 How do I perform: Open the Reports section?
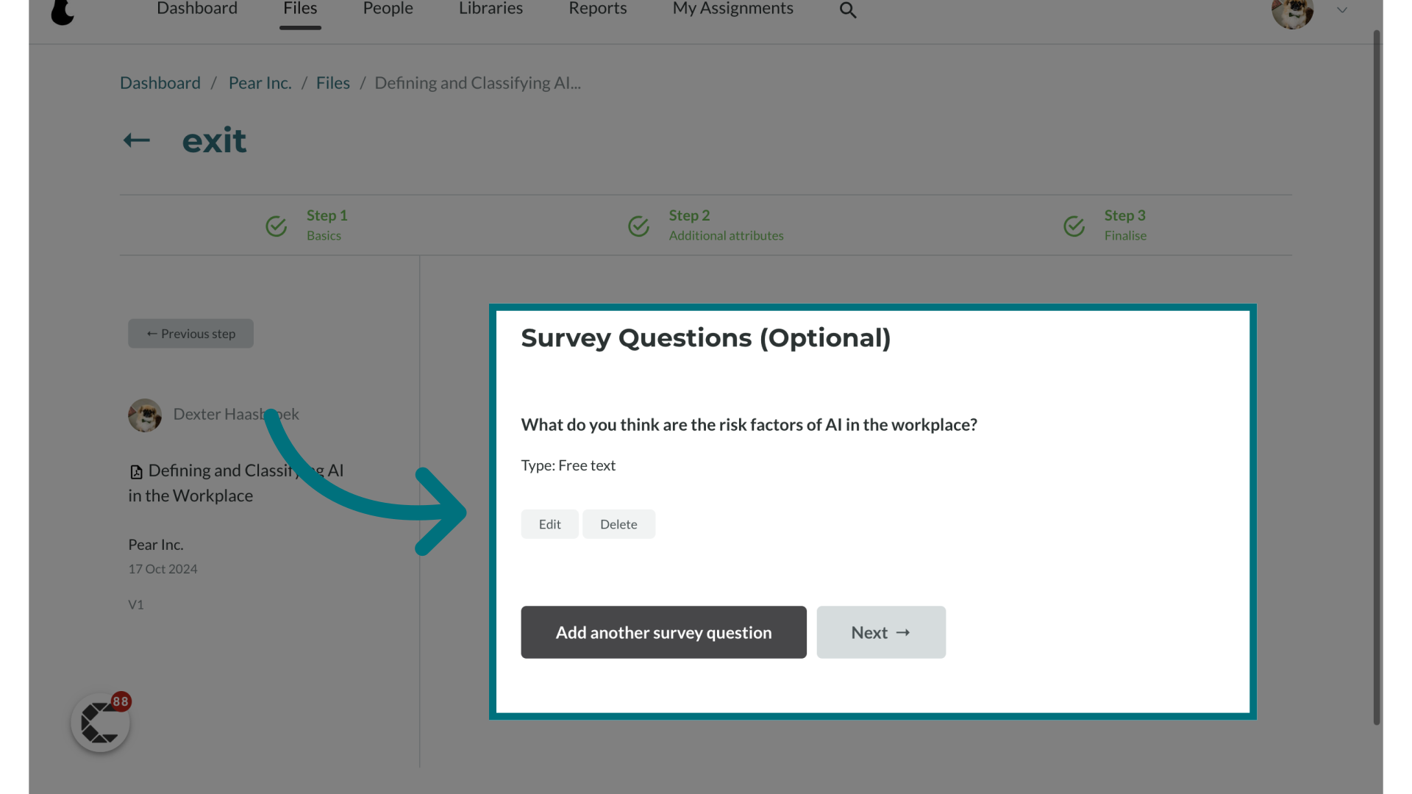tap(598, 9)
